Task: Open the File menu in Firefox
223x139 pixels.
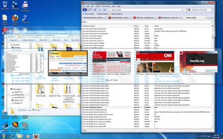Action: pyautogui.click(x=84, y=6)
